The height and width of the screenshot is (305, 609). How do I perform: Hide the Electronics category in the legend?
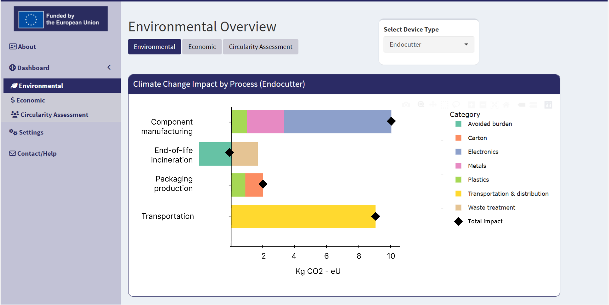tap(483, 152)
